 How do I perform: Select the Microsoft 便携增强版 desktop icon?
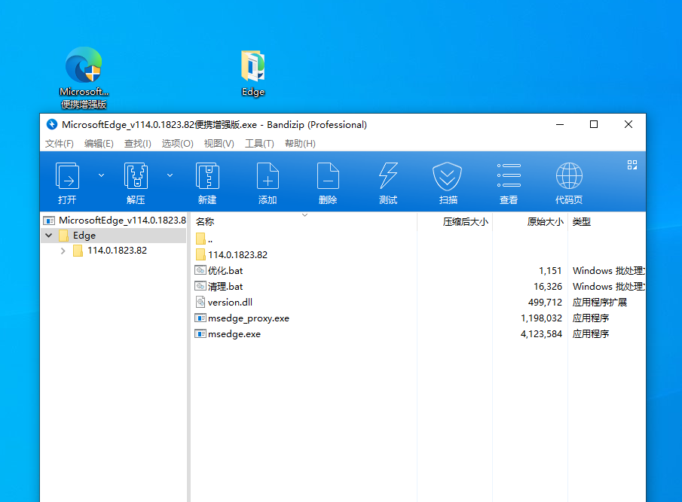pos(84,78)
